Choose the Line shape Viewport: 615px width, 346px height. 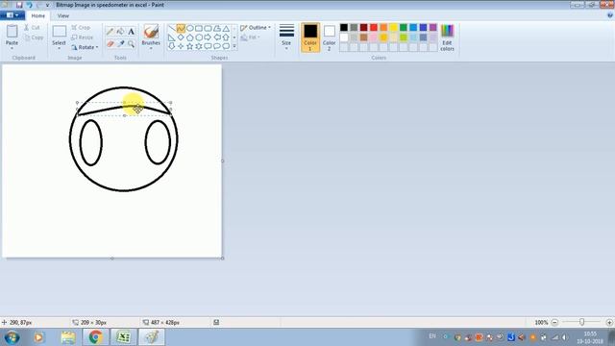point(172,28)
